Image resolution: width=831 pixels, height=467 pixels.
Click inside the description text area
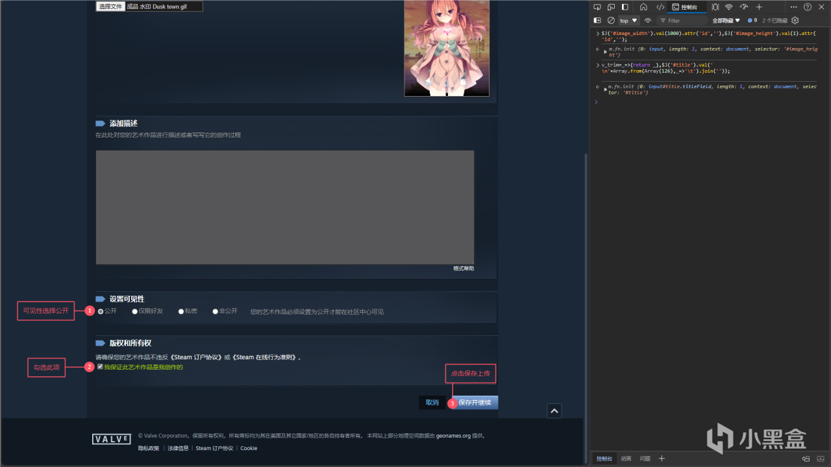click(285, 208)
